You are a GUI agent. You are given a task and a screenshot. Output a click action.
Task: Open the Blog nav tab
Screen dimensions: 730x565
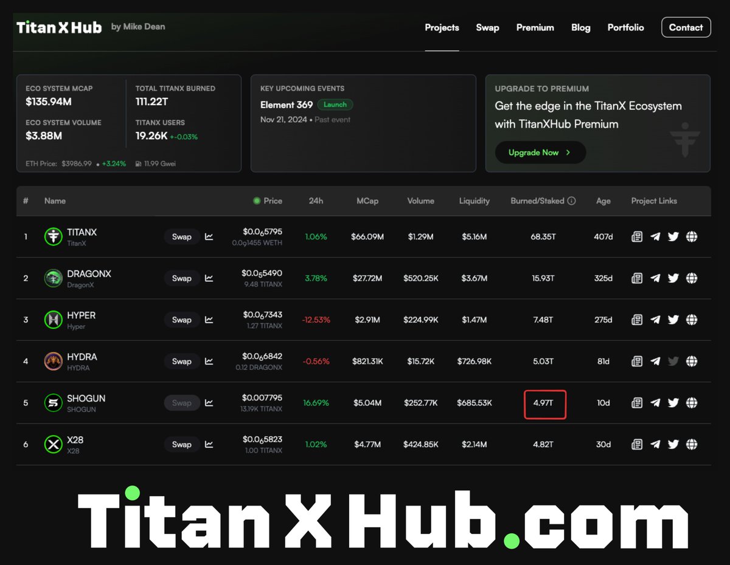click(x=581, y=27)
